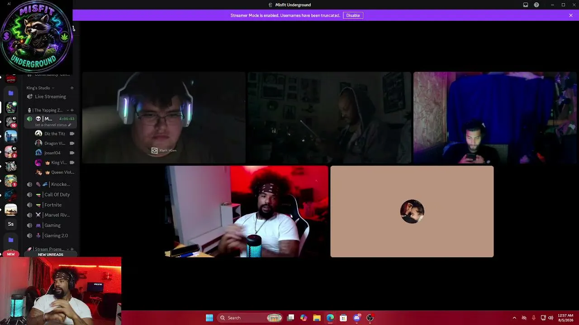The height and width of the screenshot is (325, 579).
Task: Create a channel in King's Studio category
Action: coord(72,88)
